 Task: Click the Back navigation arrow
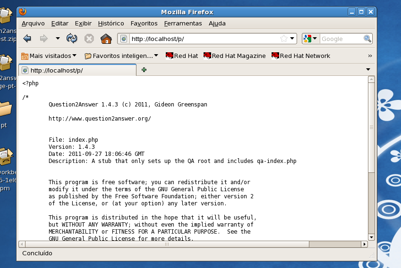pos(27,39)
